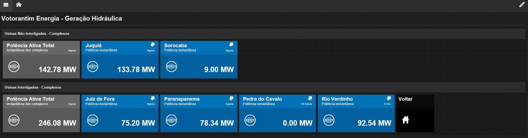Select the 142.78 MW value

(x=57, y=70)
